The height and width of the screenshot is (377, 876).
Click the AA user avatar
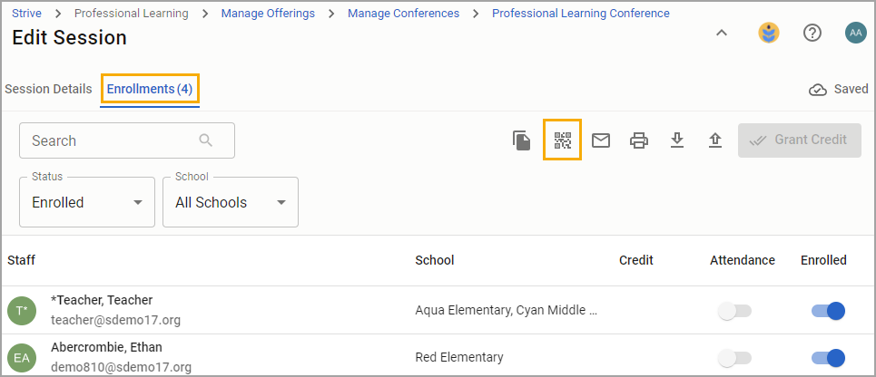(x=855, y=34)
